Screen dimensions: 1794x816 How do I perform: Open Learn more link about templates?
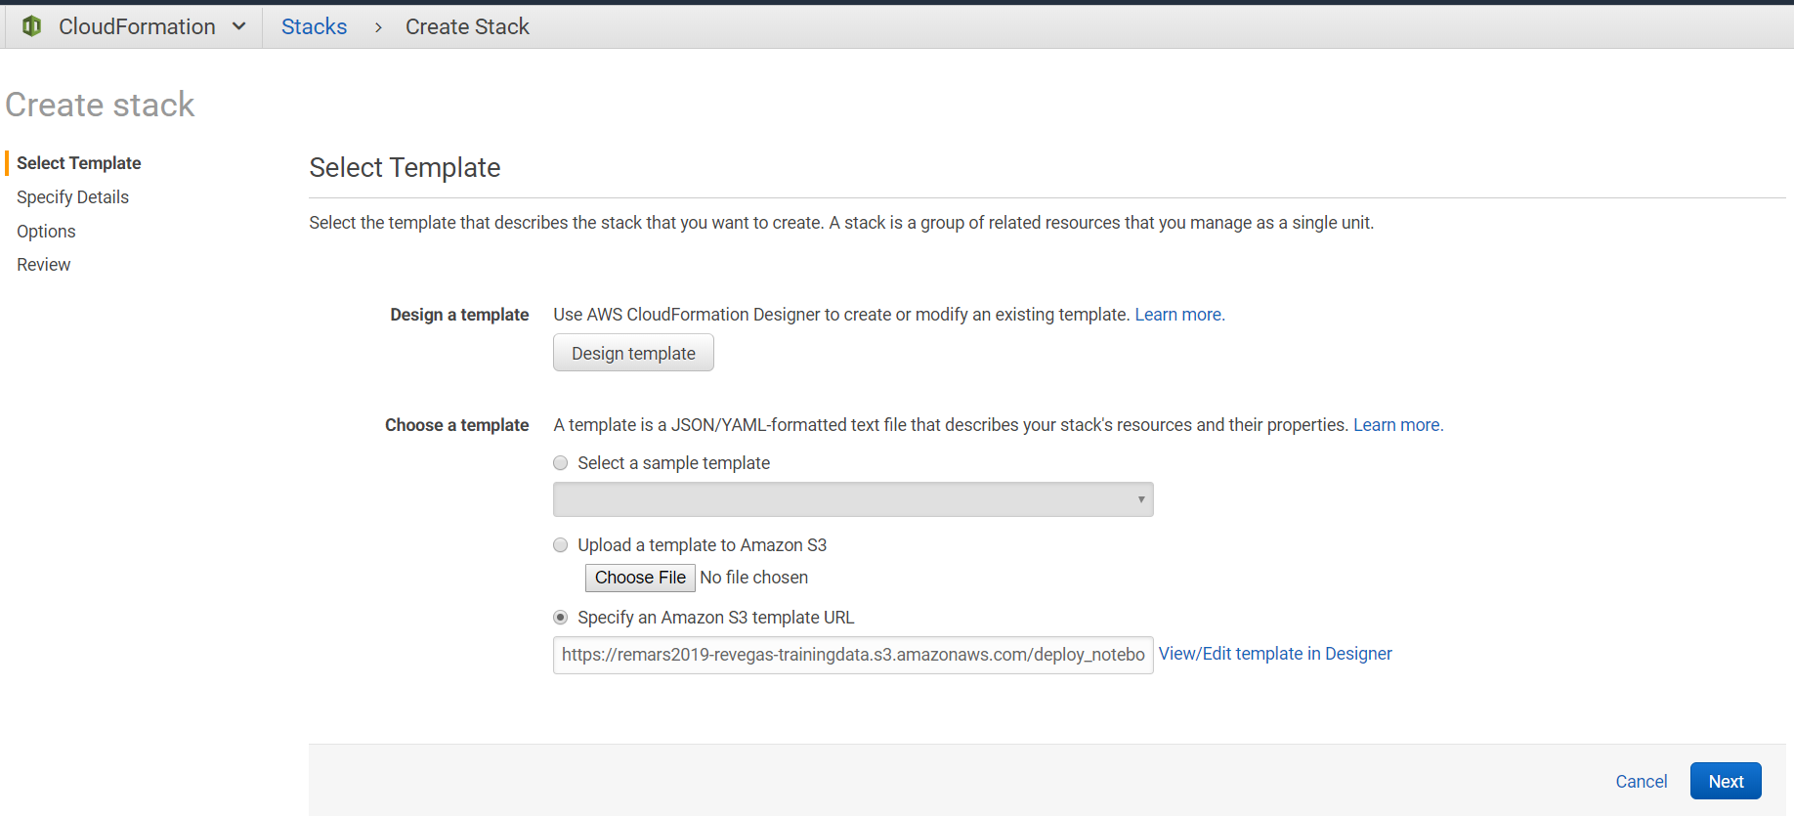coord(1398,425)
